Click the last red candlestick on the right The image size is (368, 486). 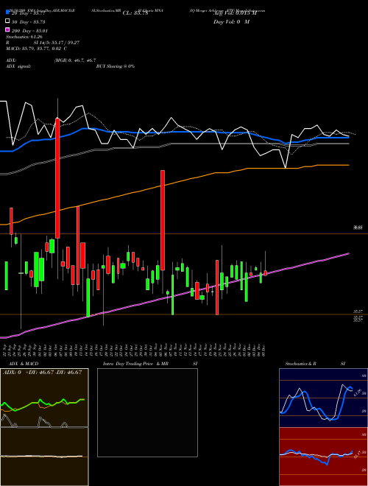[x=266, y=273]
